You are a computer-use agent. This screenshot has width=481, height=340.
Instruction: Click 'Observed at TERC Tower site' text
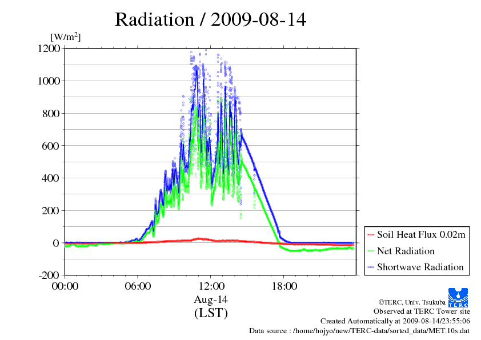(x=422, y=311)
